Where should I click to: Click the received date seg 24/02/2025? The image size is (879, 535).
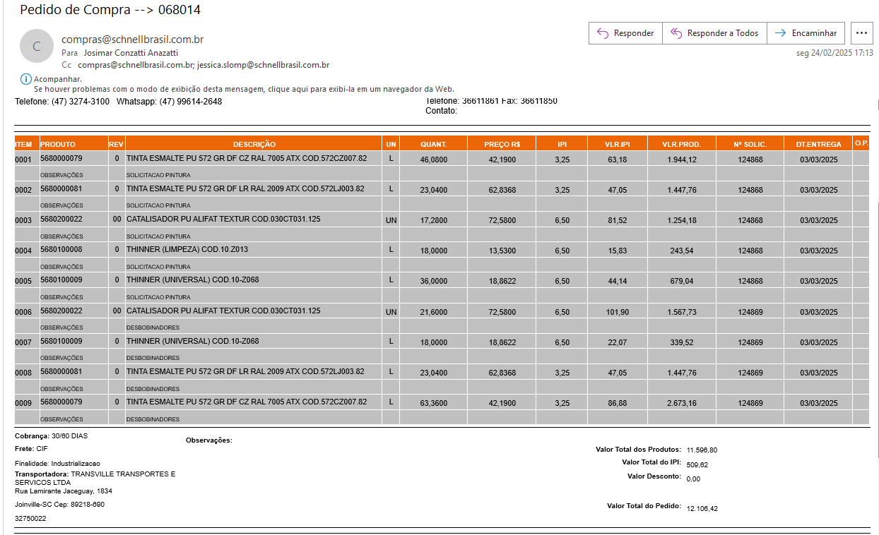[x=834, y=53]
